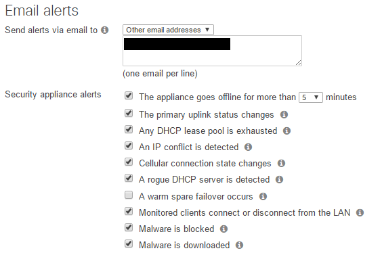Toggle the IP conflict is detected checkbox
The image size is (382, 255).
(129, 145)
